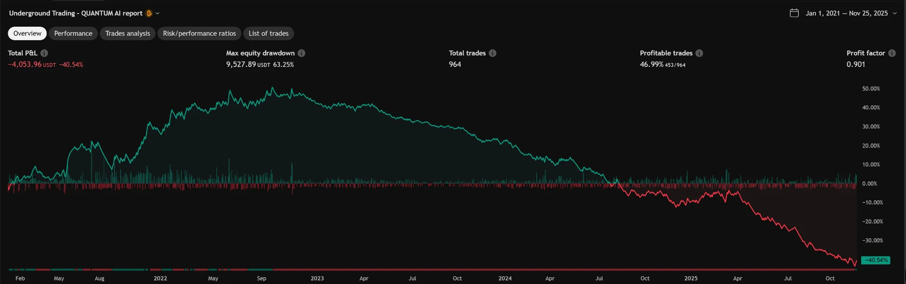Click the Underground Trading - QUANTUM AI report title
Screen dimensions: 906x284
pos(76,13)
